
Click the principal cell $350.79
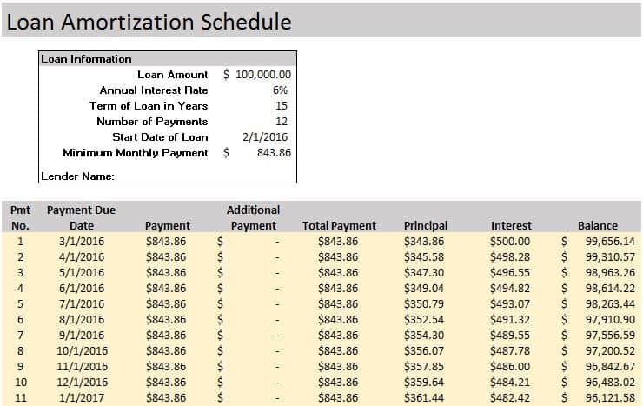point(424,303)
